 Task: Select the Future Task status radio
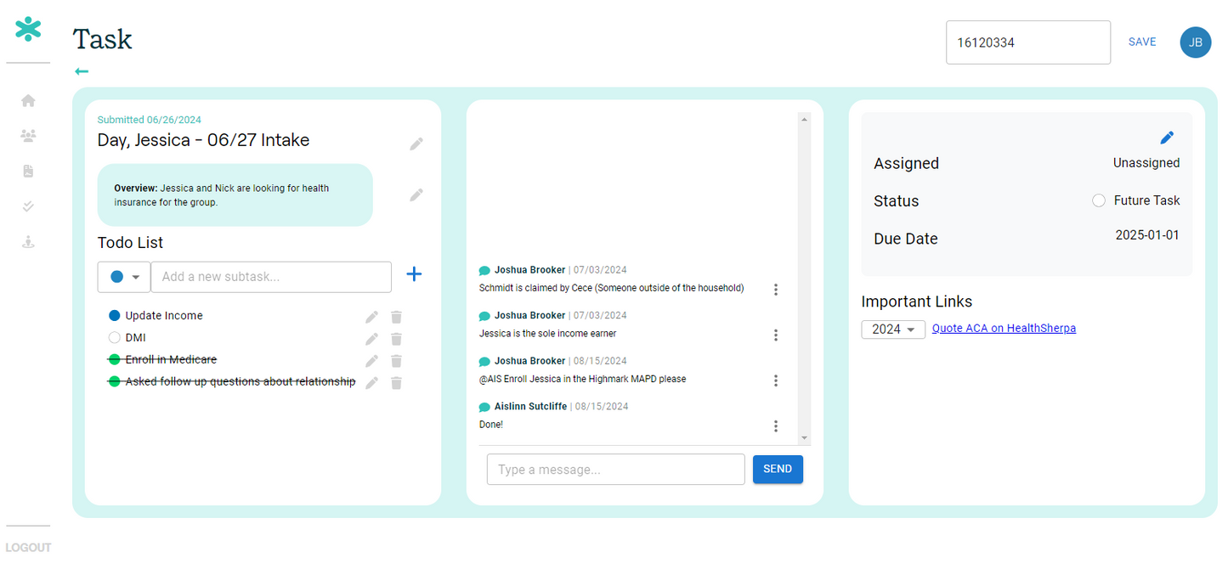[1098, 201]
